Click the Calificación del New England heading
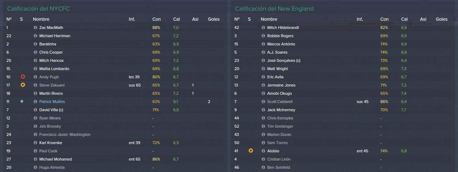Viewport: 458px width, 172px height. 274,9
